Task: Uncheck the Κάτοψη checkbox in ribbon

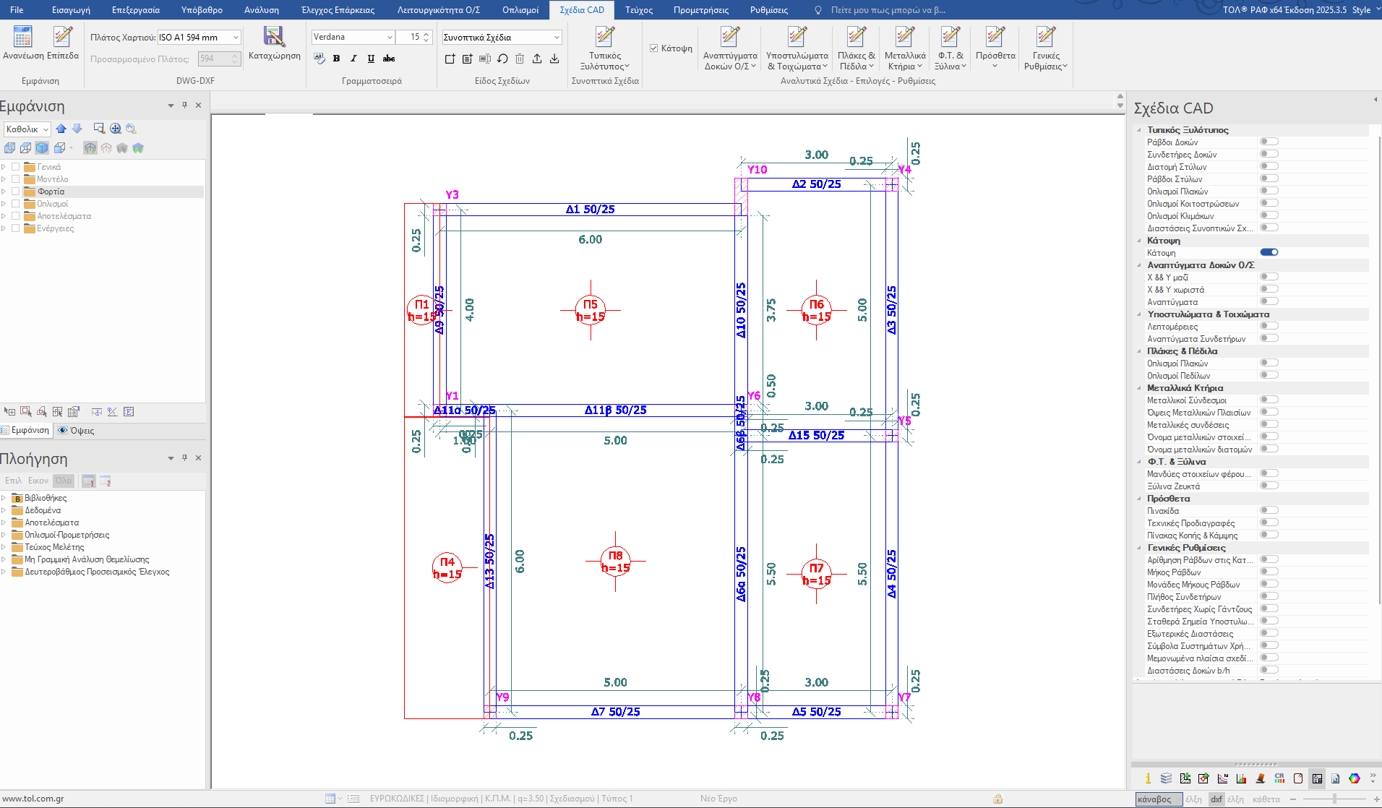Action: point(653,48)
